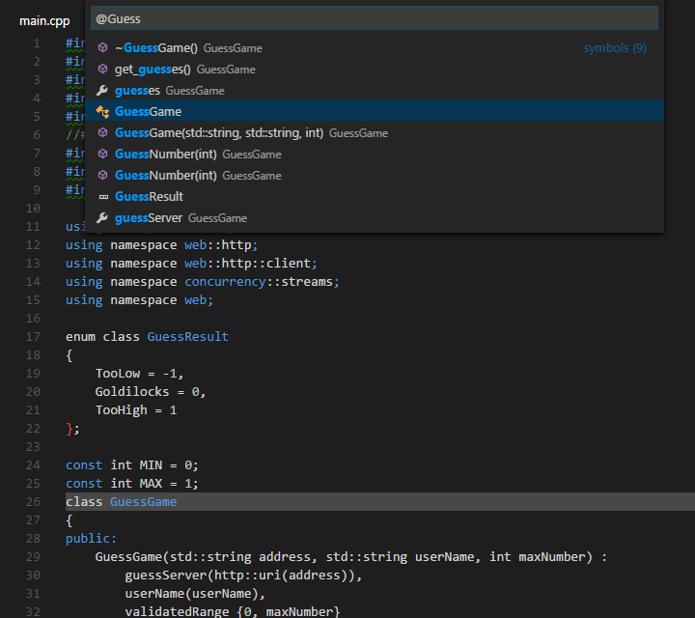
Task: Click the GuessGame class symbol icon
Action: (103, 112)
